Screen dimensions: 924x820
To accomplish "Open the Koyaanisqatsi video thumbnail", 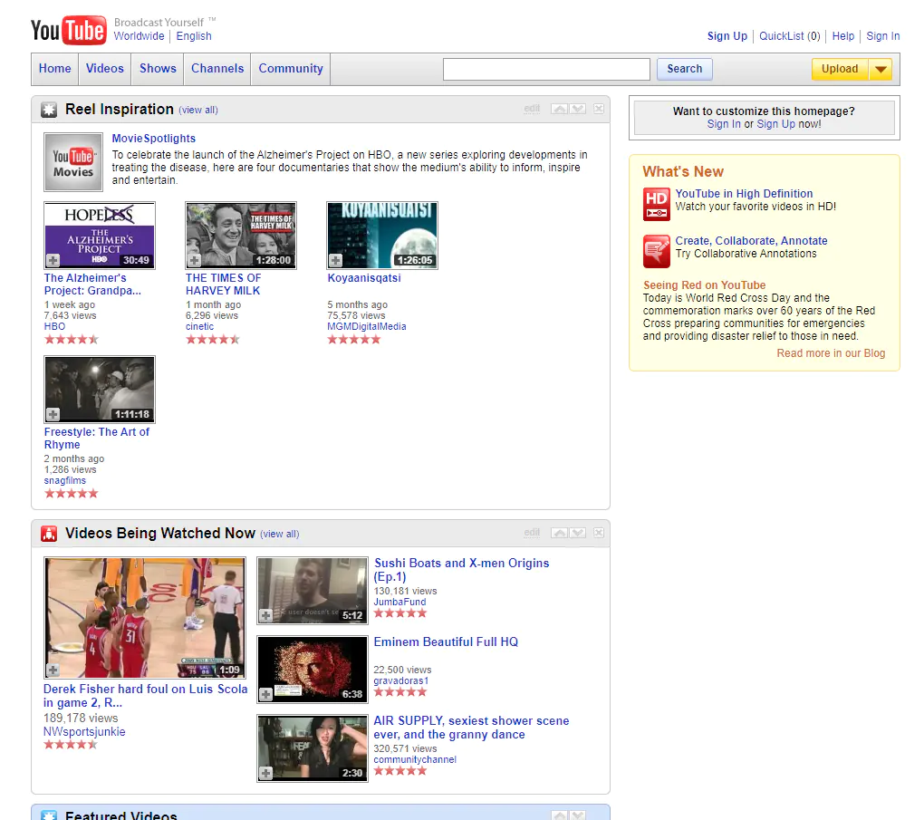I will pyautogui.click(x=382, y=236).
